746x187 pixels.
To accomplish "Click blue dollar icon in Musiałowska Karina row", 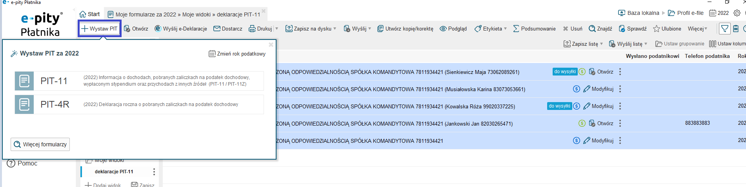I will click(x=577, y=89).
